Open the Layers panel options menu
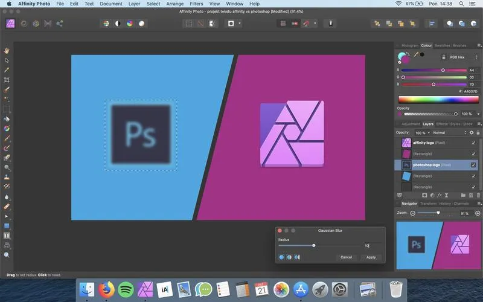This screenshot has height=302, width=483. pos(479,124)
